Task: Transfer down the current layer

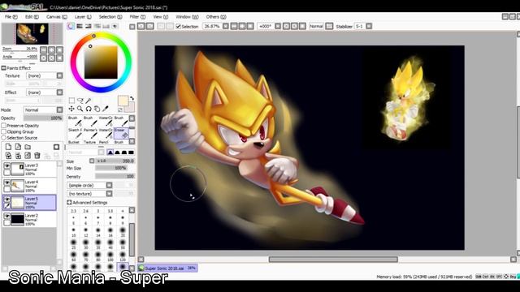Action: click(8, 155)
